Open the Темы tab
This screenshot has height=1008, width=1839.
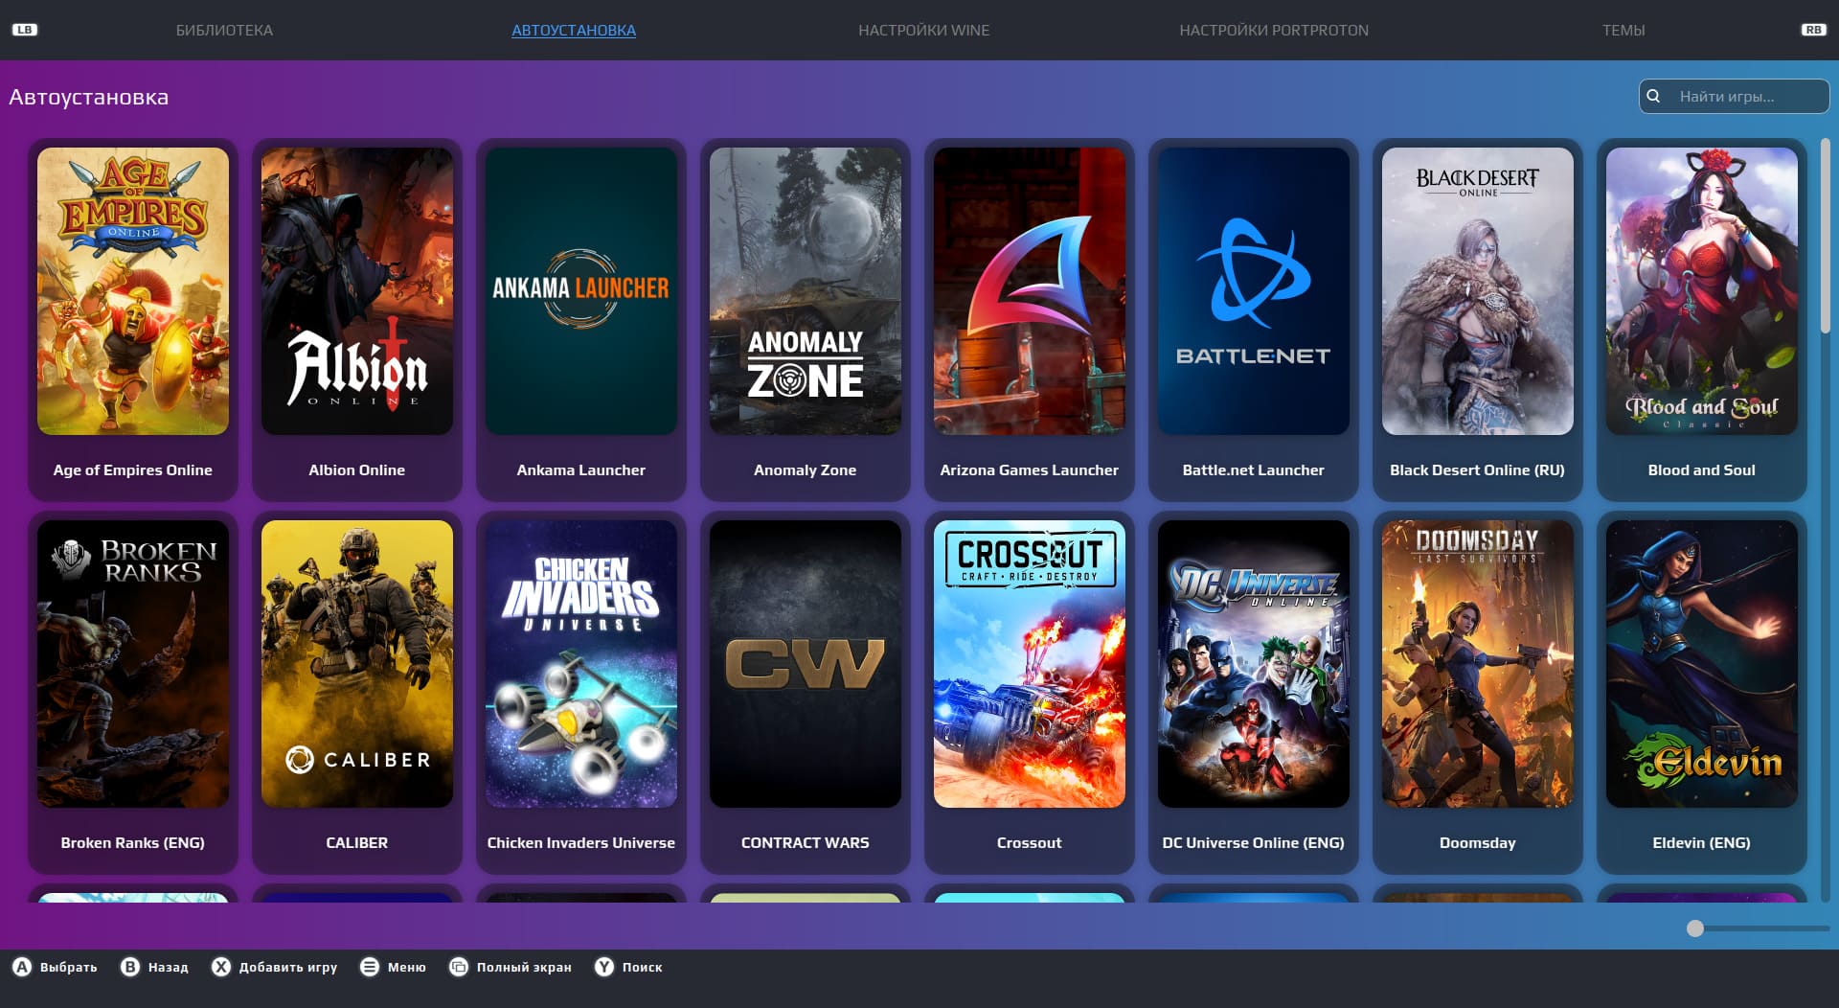point(1623,30)
